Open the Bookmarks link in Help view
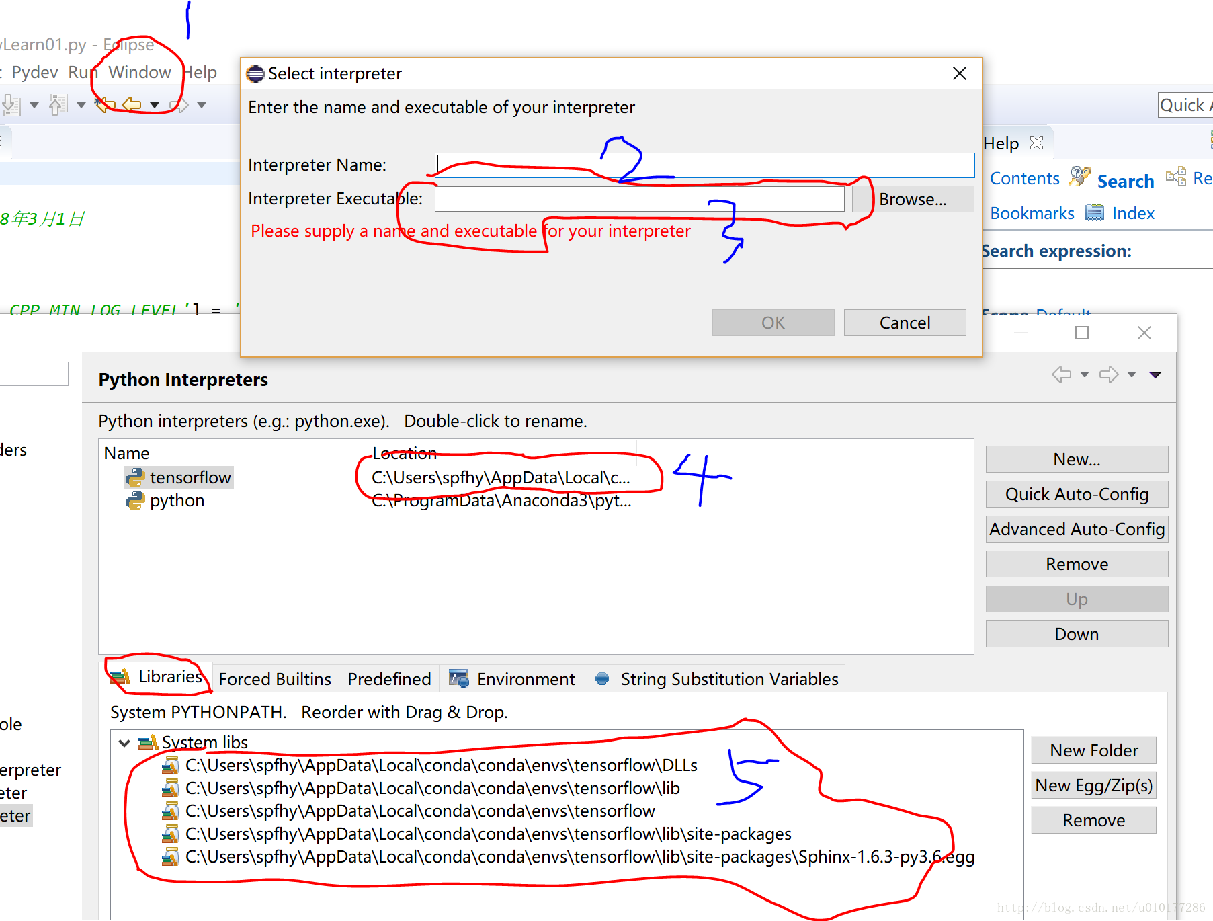This screenshot has width=1213, height=921. pyautogui.click(x=1032, y=213)
